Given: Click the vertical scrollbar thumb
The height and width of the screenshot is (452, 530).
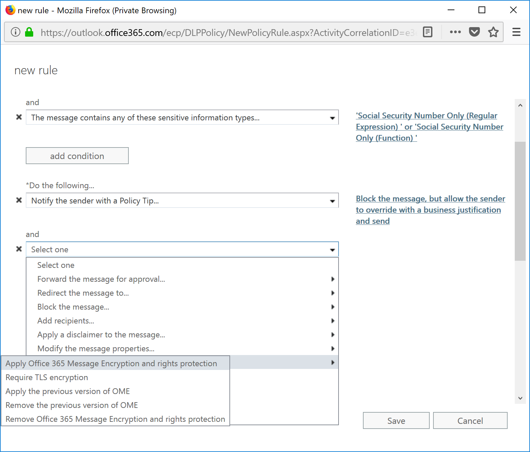Looking at the screenshot, I should click(x=520, y=201).
